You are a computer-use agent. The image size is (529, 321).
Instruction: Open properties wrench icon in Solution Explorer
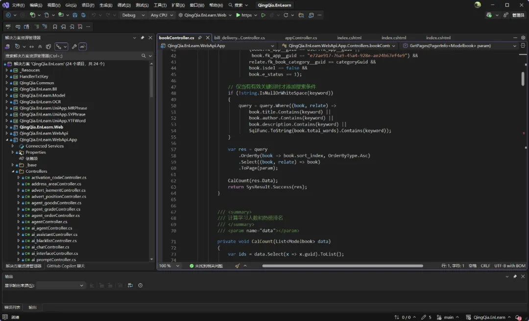tap(74, 46)
